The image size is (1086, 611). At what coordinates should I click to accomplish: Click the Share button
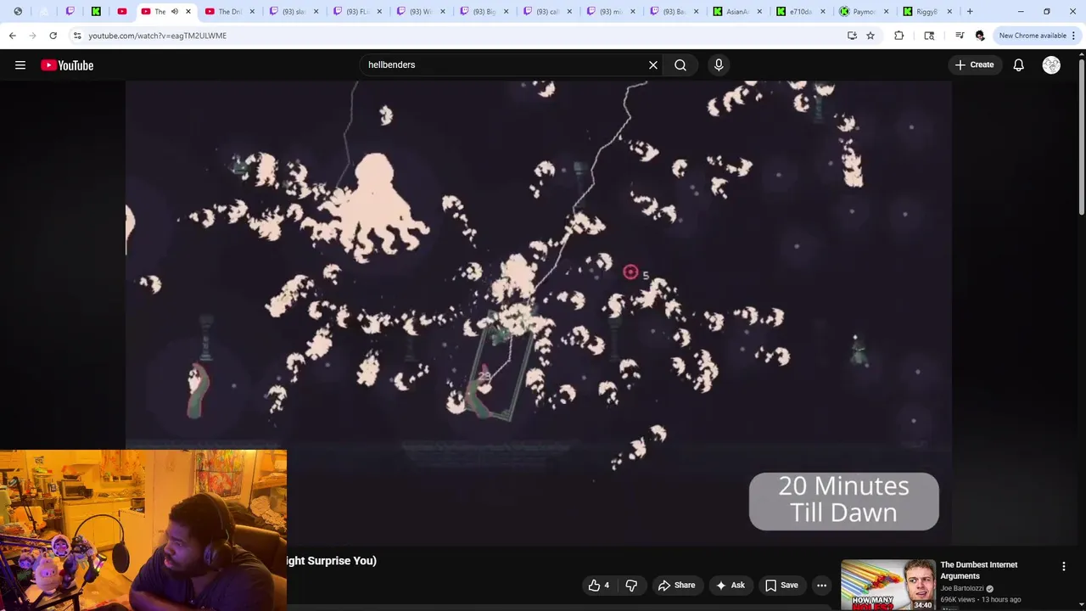click(676, 586)
